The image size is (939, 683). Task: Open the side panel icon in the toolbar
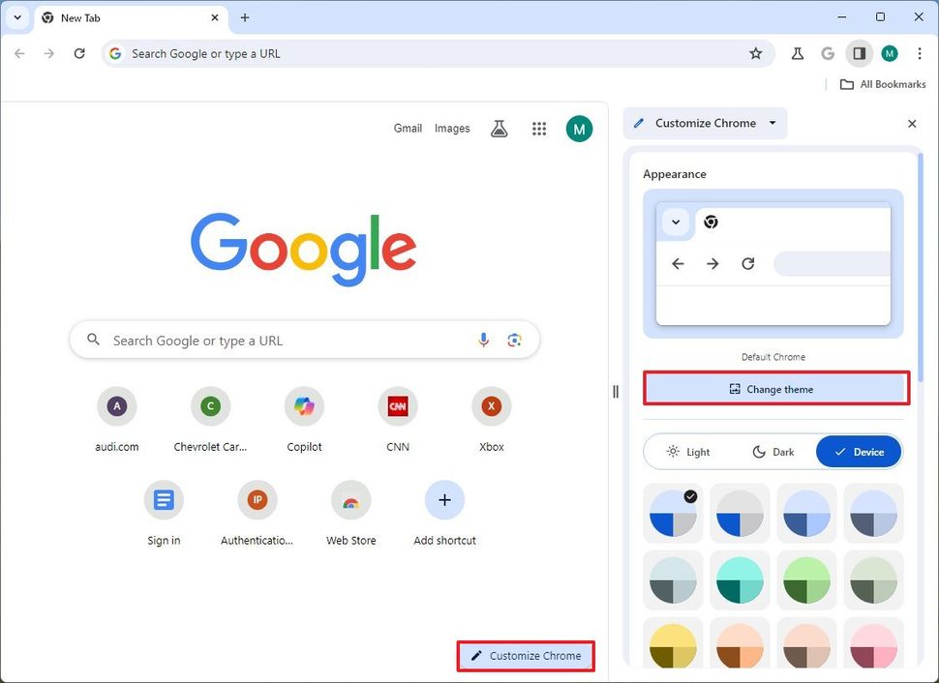859,53
